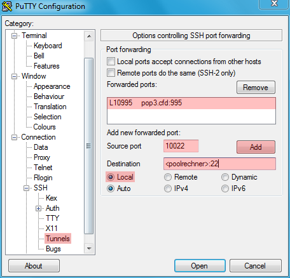Check Remote ports do the same option

111,73
